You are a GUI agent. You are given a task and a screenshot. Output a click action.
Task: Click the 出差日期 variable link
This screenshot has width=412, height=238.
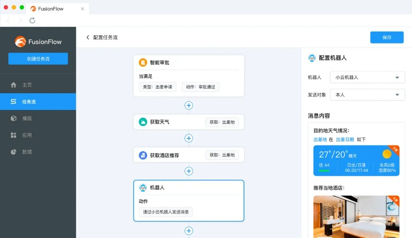tap(345, 139)
